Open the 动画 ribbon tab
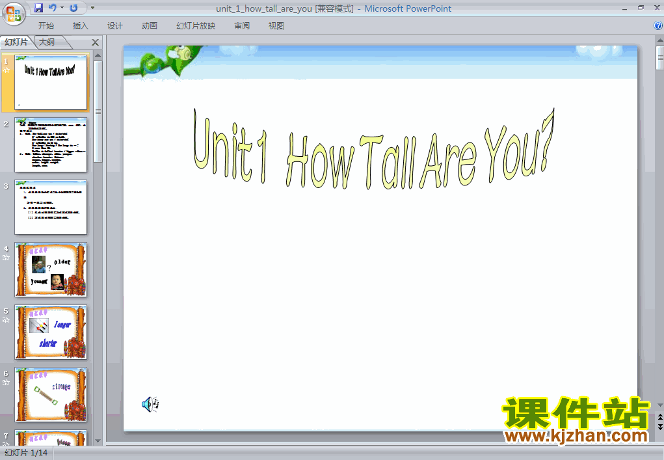Viewport: 664px width, 460px height. point(150,26)
